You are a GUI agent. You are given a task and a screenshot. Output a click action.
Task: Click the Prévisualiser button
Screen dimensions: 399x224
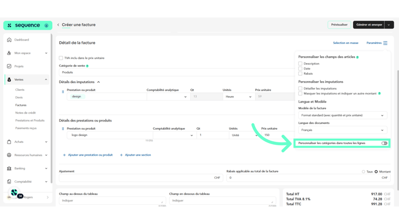[x=339, y=25]
